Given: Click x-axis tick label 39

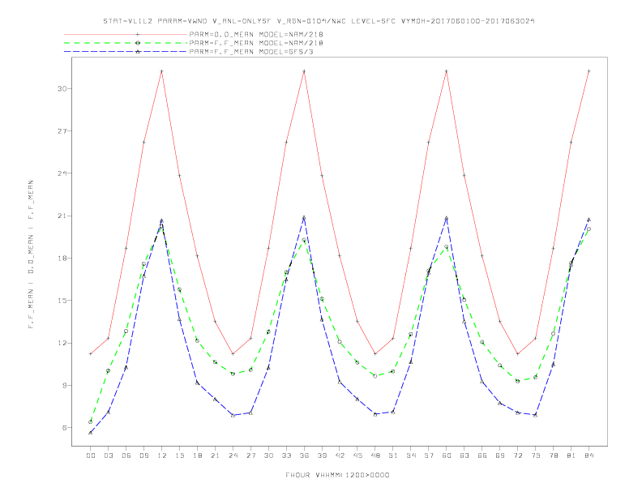Looking at the screenshot, I should click(x=322, y=455).
